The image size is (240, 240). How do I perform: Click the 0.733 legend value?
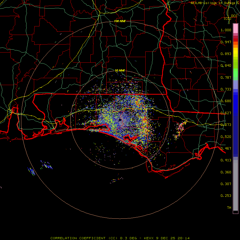click(x=226, y=89)
